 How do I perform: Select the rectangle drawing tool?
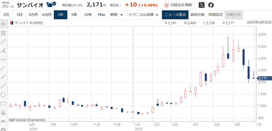tap(3, 104)
